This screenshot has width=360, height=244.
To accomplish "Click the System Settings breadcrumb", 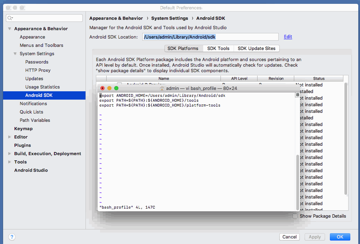I will click(x=170, y=18).
